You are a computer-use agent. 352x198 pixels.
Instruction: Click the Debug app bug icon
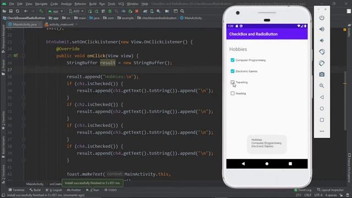pyautogui.click(x=110, y=11)
